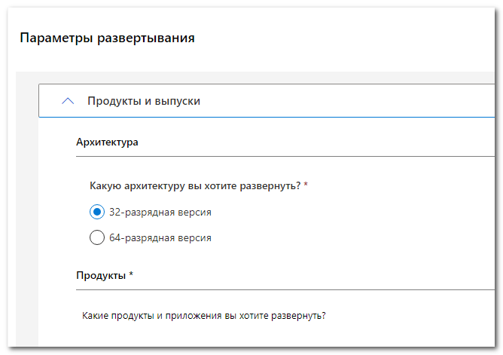Click white space right of the page title
503x355 pixels.
pyautogui.click(x=343, y=38)
